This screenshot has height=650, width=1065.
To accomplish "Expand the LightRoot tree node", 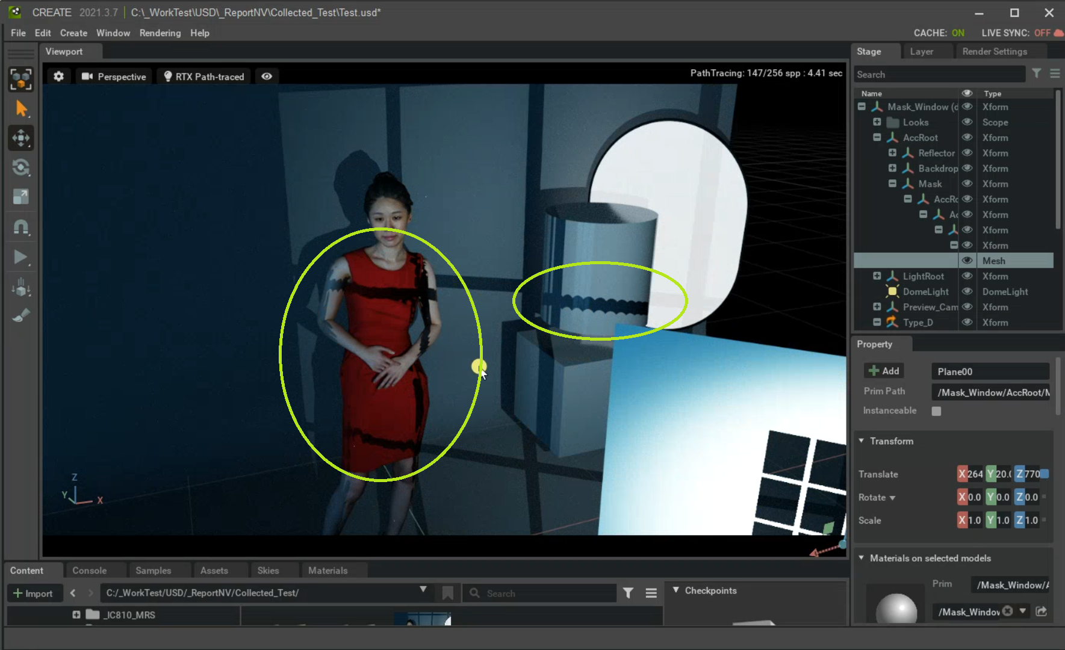I will 877,276.
